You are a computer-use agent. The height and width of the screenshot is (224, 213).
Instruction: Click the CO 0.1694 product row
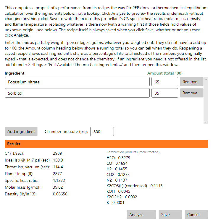coord(117,163)
